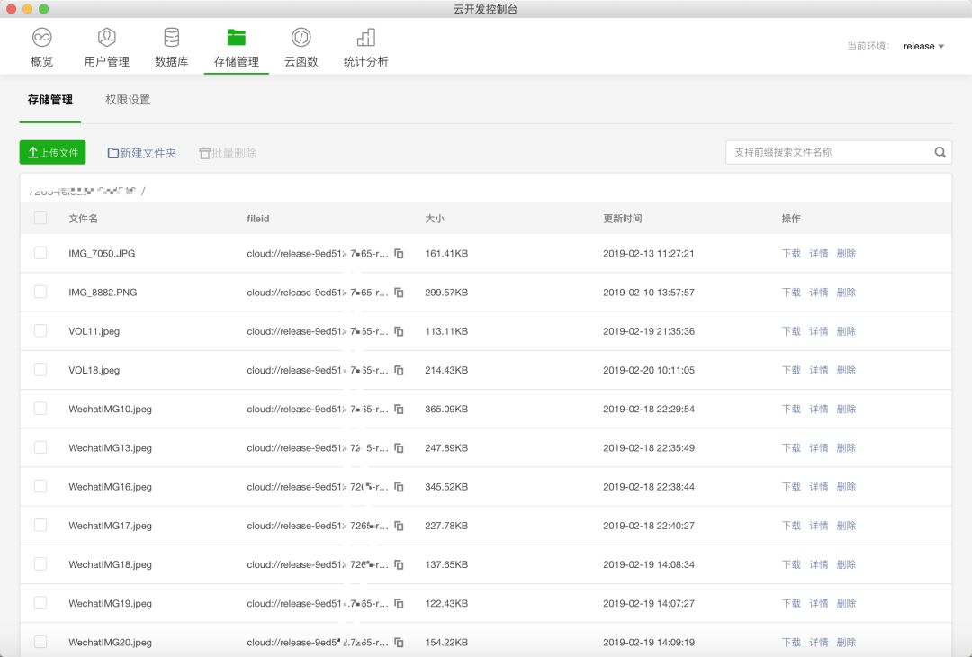Download WechatIMG16.jpeg via 下载 link

pos(791,487)
